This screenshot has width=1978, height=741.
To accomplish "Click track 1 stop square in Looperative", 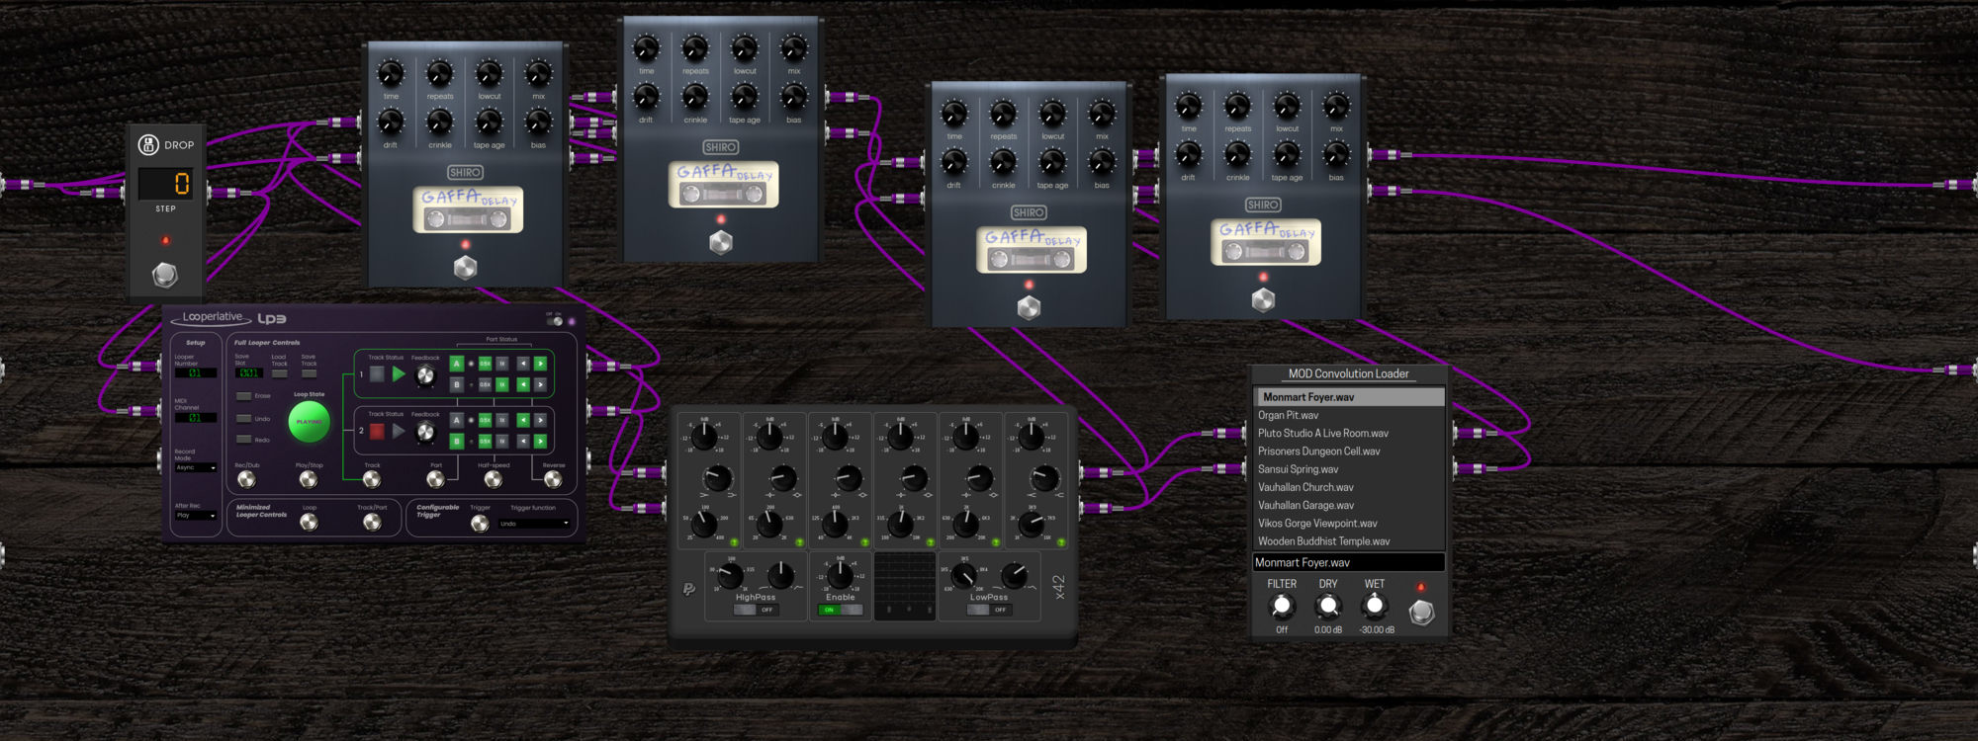I will pyautogui.click(x=377, y=373).
